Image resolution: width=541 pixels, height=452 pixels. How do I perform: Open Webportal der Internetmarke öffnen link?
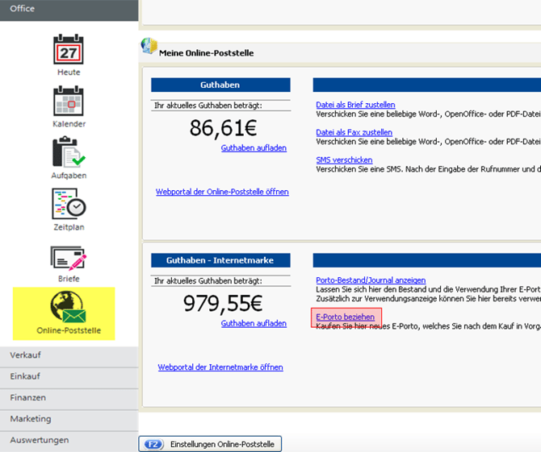click(220, 367)
